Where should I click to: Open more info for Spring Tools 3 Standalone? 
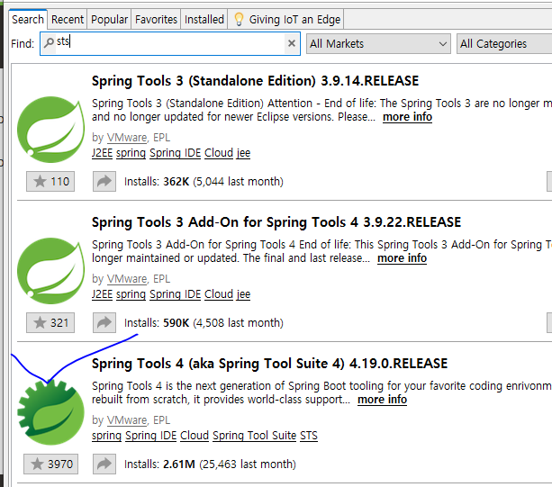pyautogui.click(x=407, y=117)
